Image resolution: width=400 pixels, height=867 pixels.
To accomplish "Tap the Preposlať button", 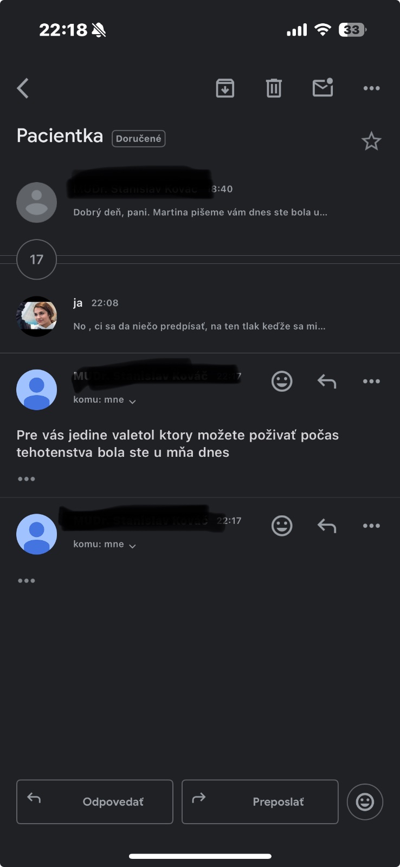I will 260,801.
